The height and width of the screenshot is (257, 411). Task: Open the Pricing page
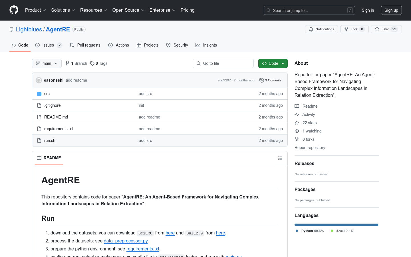point(188,10)
